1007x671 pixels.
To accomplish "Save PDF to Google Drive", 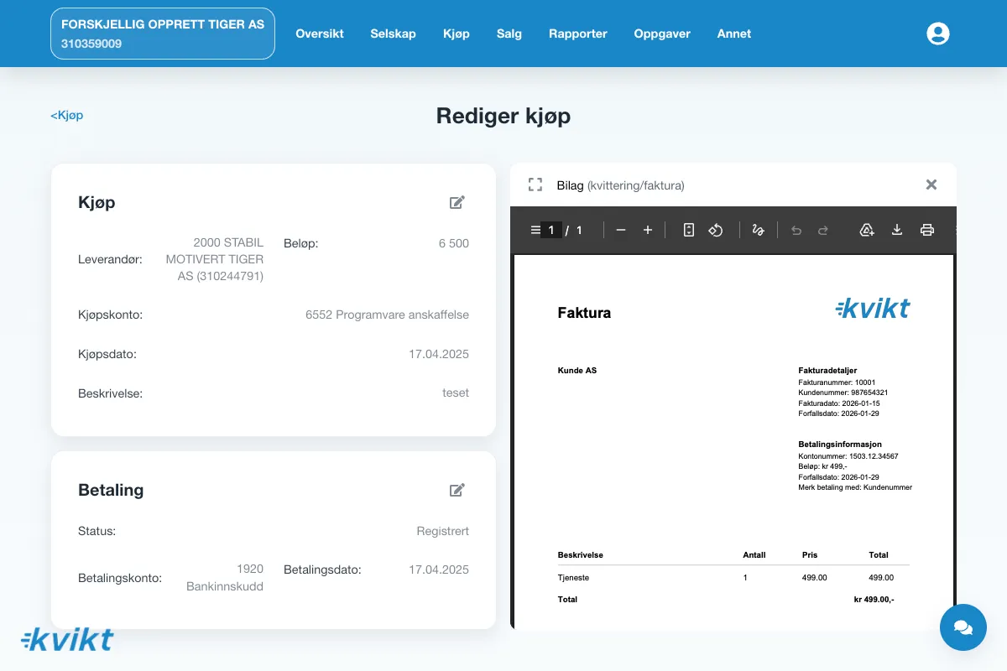I will coord(868,230).
